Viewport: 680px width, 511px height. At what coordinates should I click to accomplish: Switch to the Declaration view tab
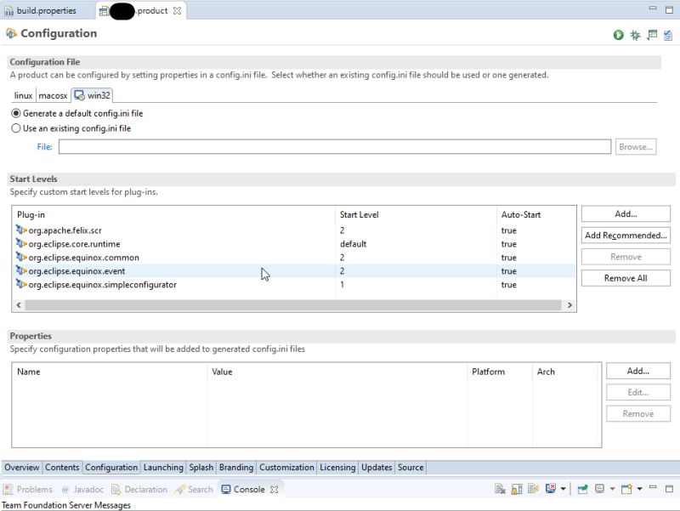pos(139,489)
